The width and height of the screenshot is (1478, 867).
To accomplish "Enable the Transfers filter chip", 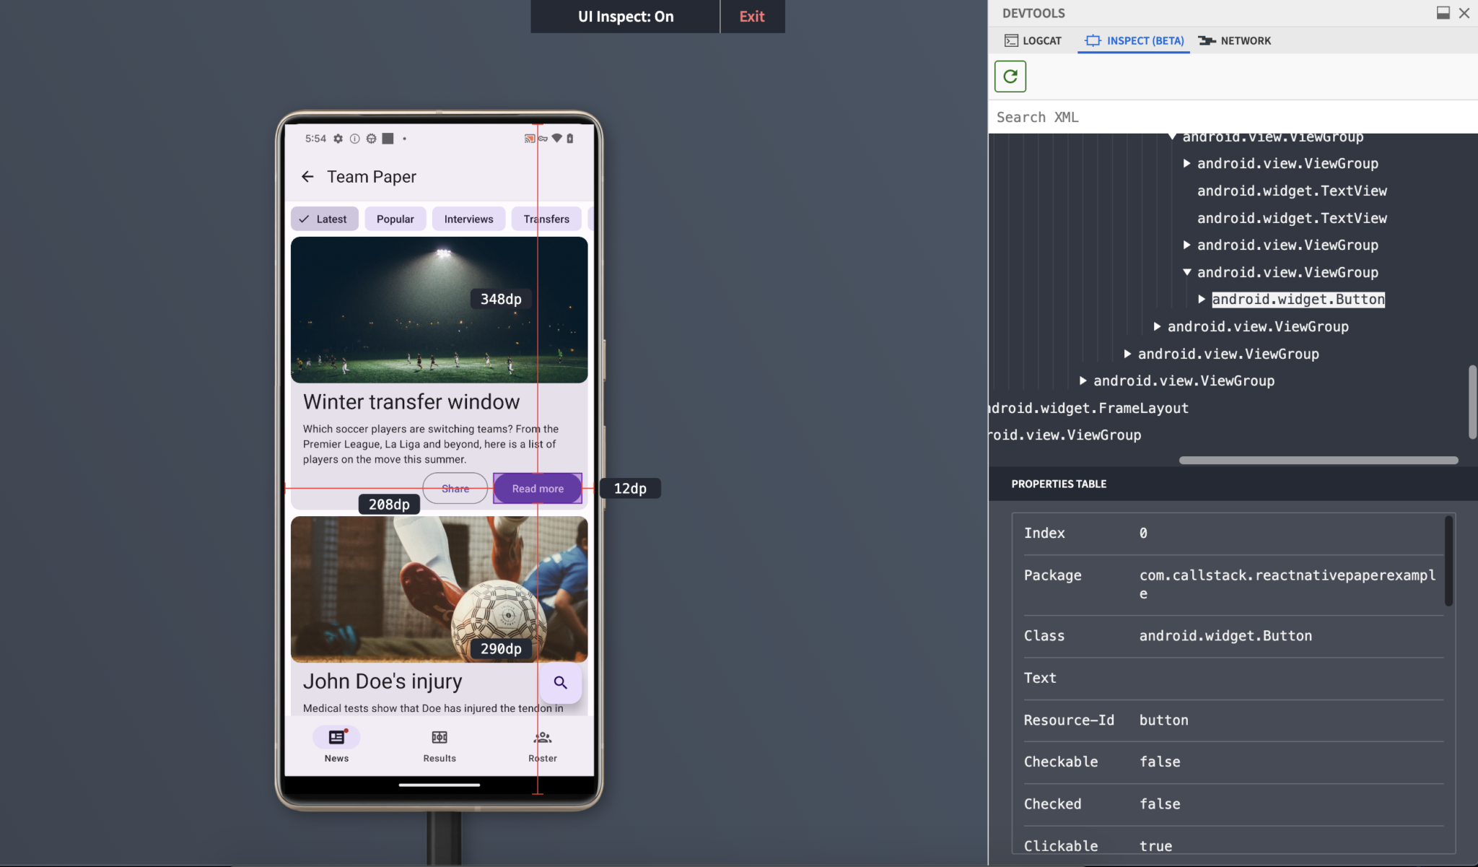I will pos(546,218).
